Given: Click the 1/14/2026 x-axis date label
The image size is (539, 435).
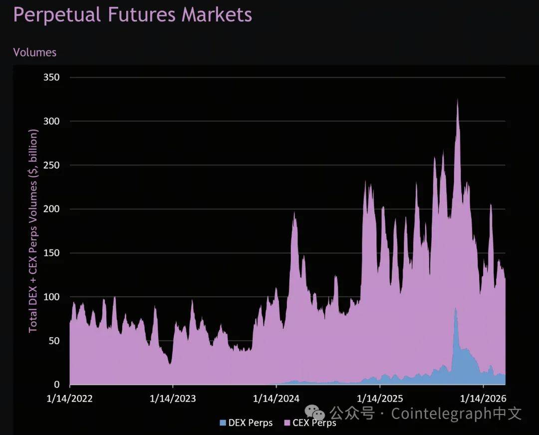Looking at the screenshot, I should tap(483, 398).
